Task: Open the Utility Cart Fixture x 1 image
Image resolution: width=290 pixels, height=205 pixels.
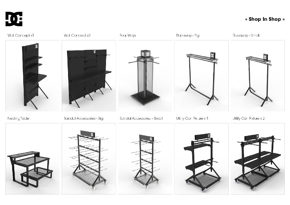Action: click(201, 159)
